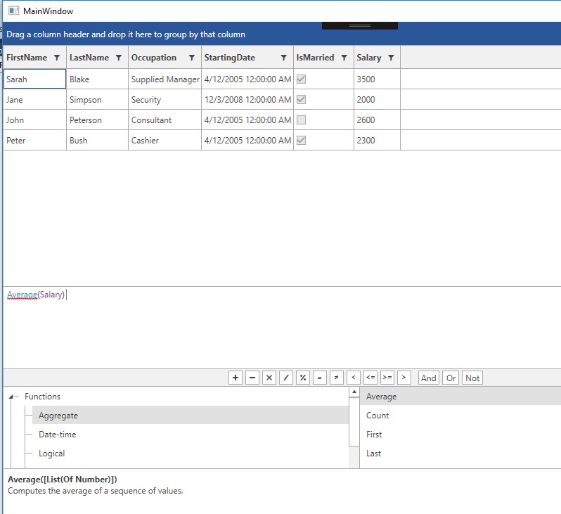Select the 12/3/2008 starting date cell
561x514 pixels.
(247, 100)
